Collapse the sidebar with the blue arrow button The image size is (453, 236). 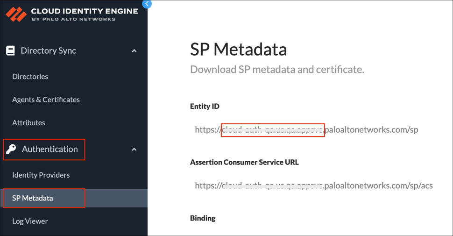pyautogui.click(x=147, y=4)
